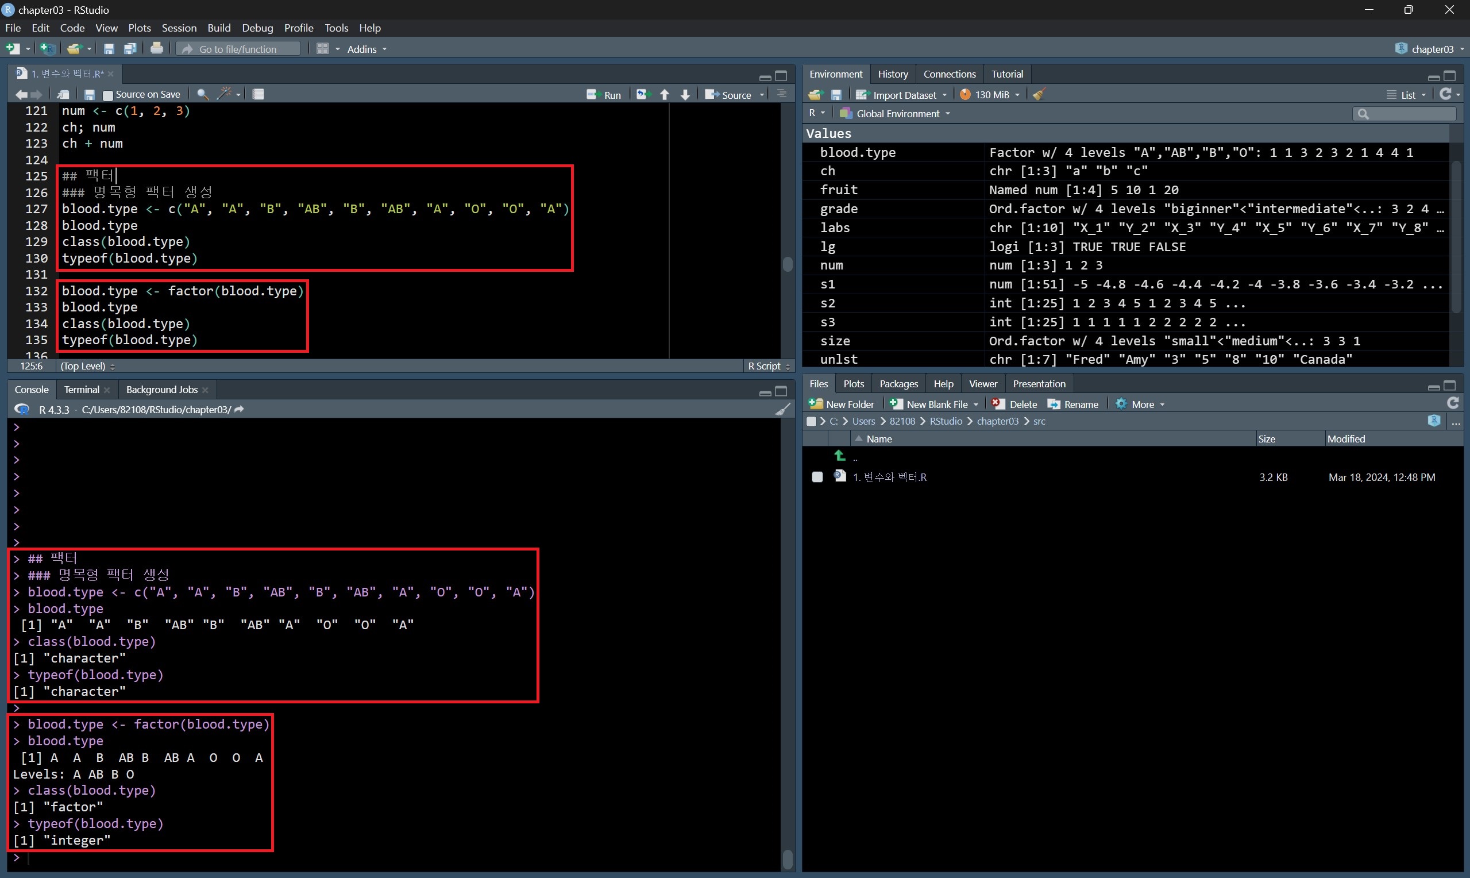
Task: Open the Session menu
Action: (x=179, y=28)
